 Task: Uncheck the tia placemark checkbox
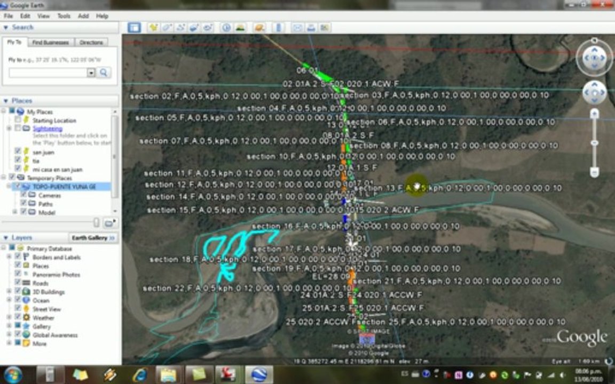click(x=18, y=160)
